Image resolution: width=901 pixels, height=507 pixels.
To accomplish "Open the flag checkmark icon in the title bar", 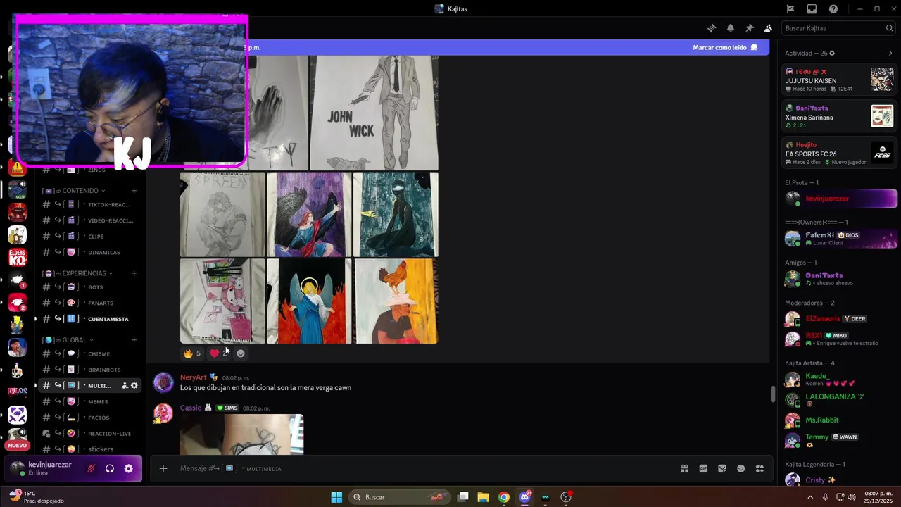I will (x=790, y=9).
